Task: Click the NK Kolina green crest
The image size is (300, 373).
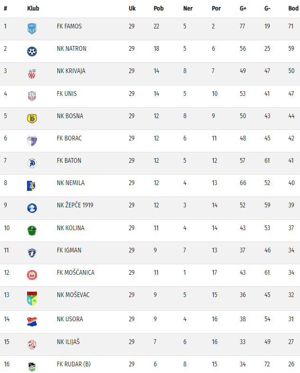Action: coord(32,230)
